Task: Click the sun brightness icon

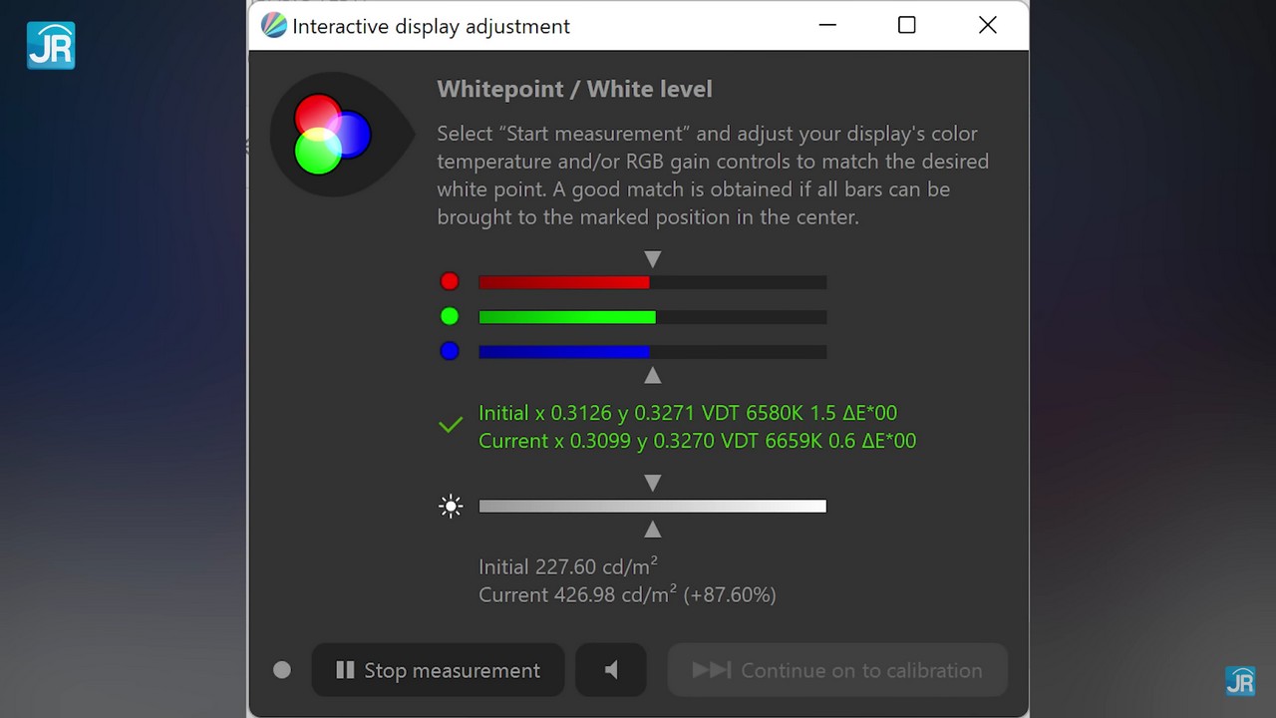Action: [451, 507]
